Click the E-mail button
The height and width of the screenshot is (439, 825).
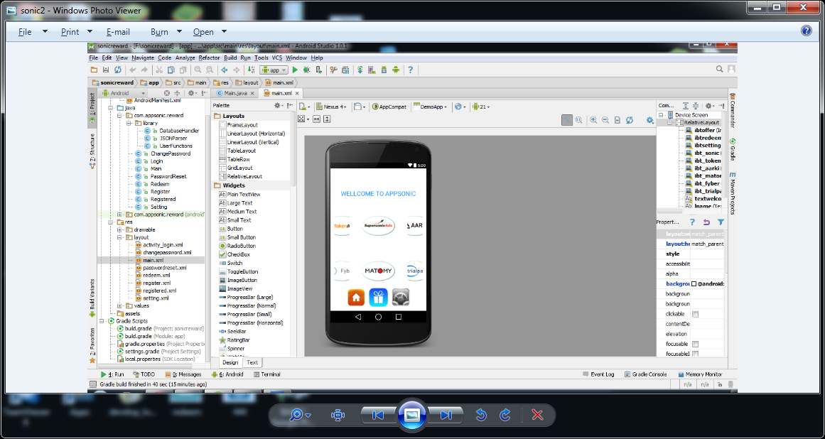[118, 32]
